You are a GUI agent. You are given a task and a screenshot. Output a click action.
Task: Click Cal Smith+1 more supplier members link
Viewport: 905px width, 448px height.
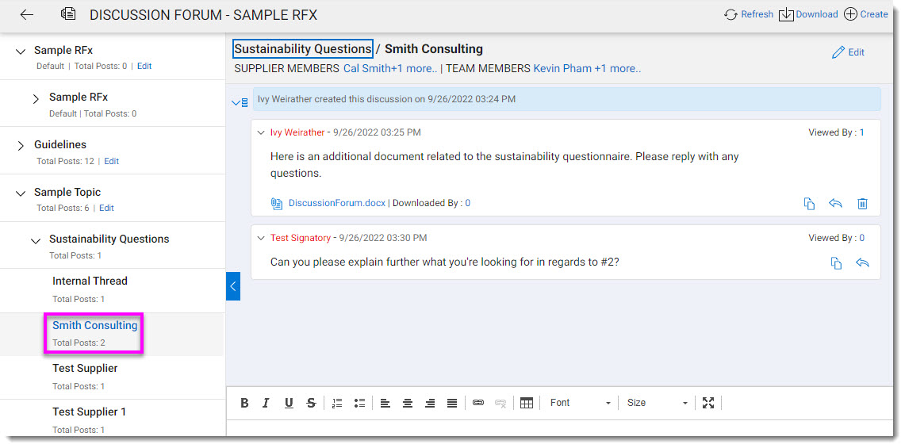click(x=390, y=69)
